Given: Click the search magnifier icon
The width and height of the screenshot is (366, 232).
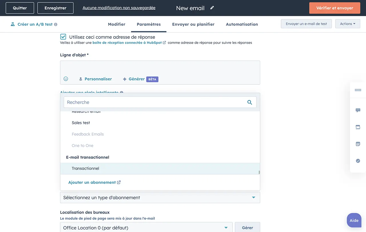Looking at the screenshot, I should (250, 102).
